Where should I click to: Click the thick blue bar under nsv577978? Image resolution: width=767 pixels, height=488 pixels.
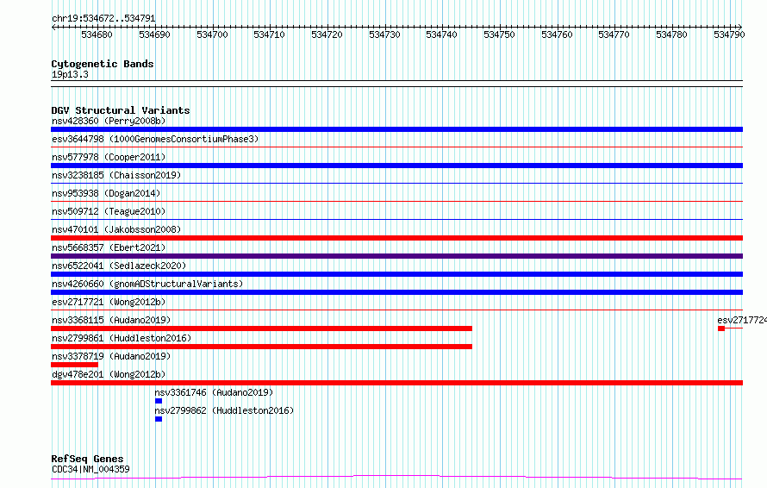pyautogui.click(x=396, y=166)
